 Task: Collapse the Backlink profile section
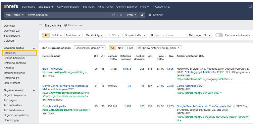click(x=34, y=48)
